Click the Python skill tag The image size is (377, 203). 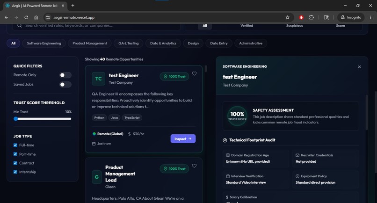(x=99, y=118)
